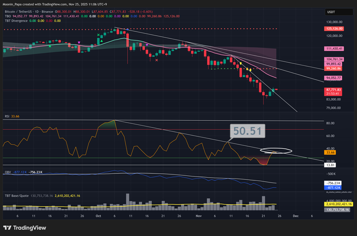
Task: Click the OBV indicator label
Action: click(x=7, y=172)
